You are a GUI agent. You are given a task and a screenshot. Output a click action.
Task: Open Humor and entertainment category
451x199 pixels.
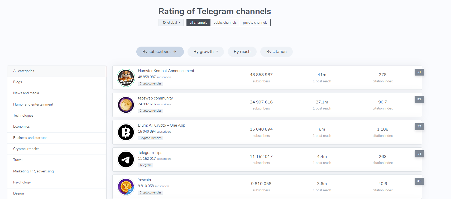coord(57,105)
